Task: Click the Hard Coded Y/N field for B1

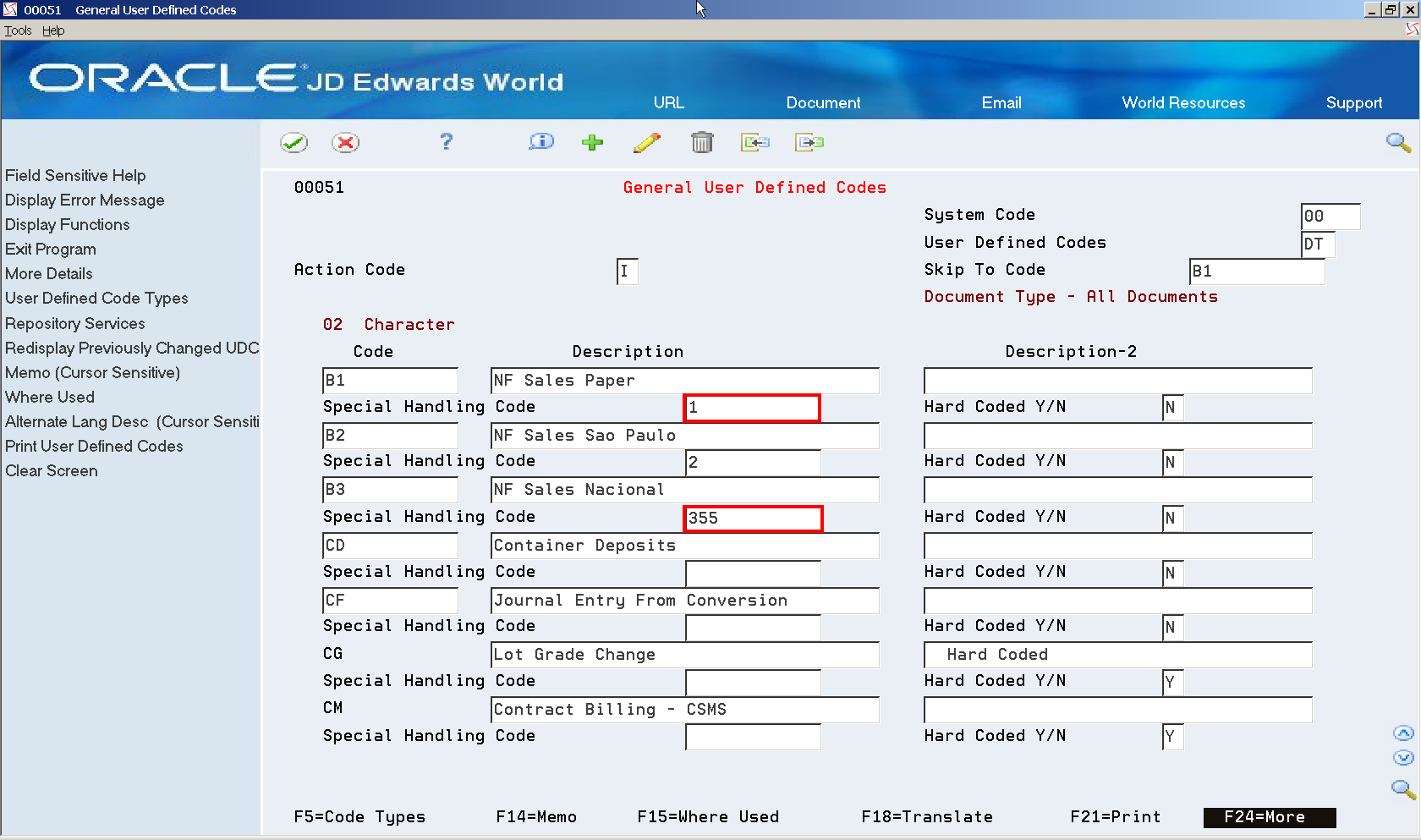Action: coord(1172,408)
